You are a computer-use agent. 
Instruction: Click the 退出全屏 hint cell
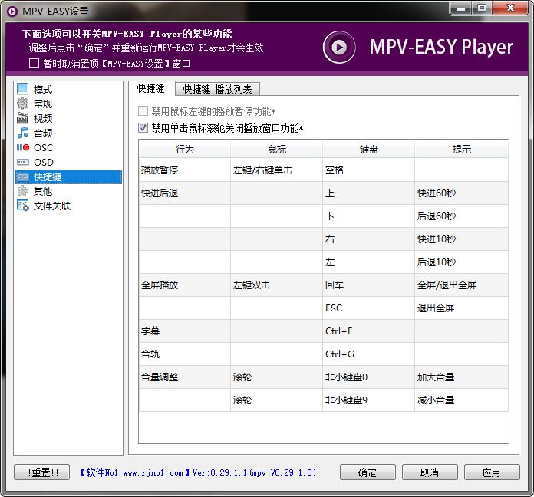pyautogui.click(x=461, y=308)
